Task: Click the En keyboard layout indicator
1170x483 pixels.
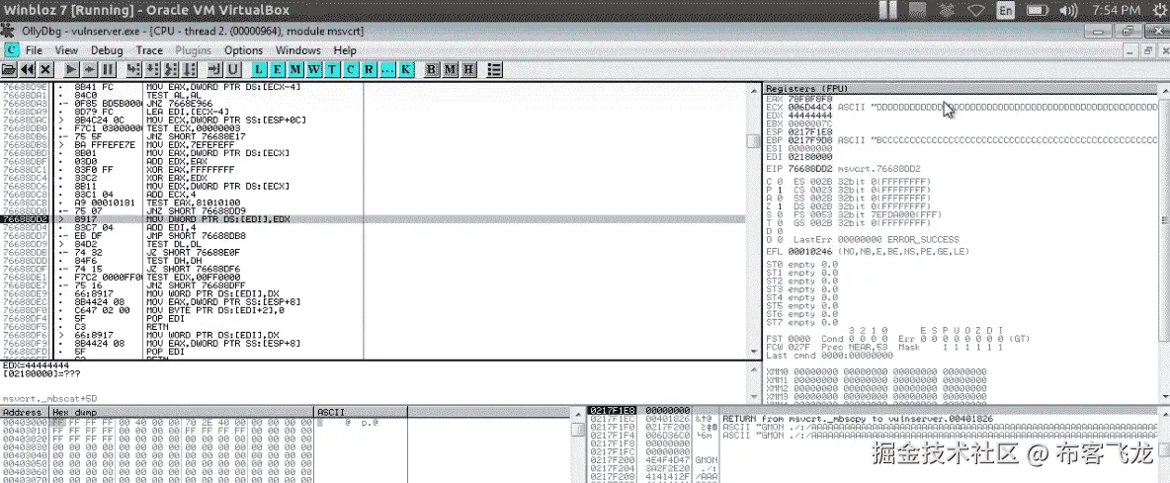Action: point(1007,11)
